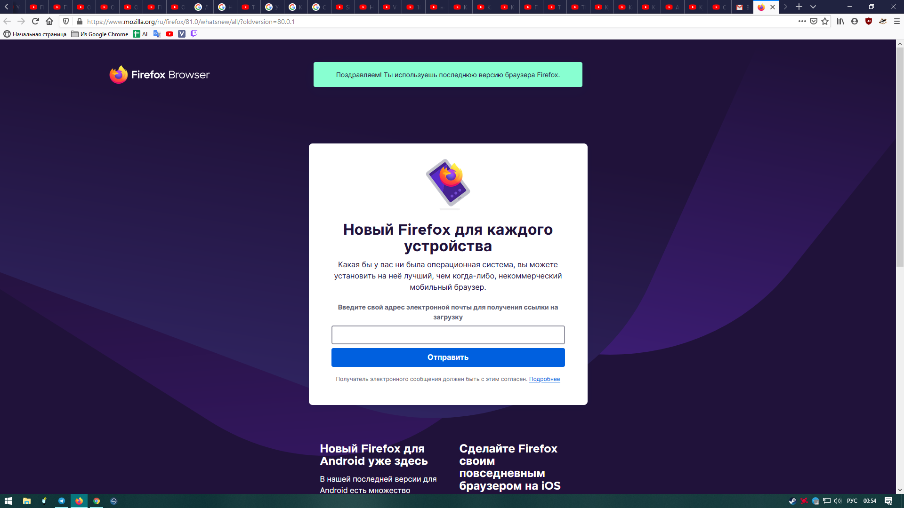Open Firefox hamburger application menu

(x=897, y=21)
